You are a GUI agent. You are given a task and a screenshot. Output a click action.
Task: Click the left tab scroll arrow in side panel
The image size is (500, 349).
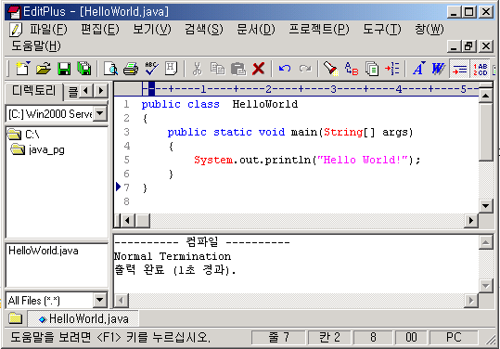click(85, 91)
